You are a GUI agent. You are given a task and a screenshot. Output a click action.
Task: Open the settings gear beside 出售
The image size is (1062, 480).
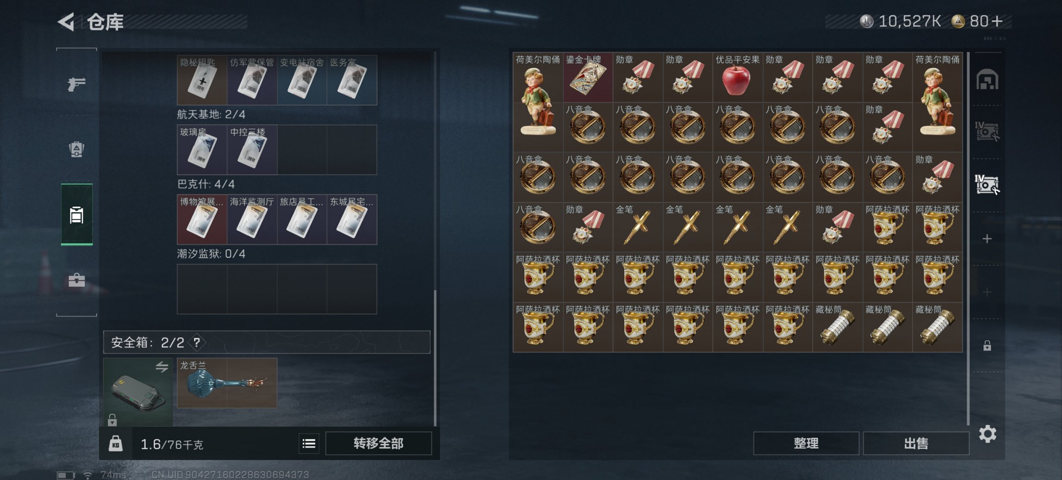987,434
